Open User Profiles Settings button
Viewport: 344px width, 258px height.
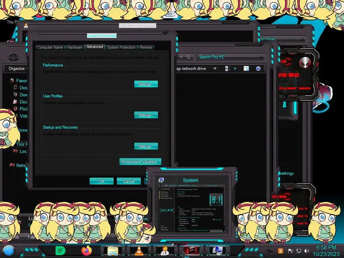point(146,115)
